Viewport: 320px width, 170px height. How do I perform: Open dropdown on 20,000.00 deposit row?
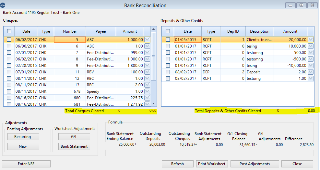311,40
